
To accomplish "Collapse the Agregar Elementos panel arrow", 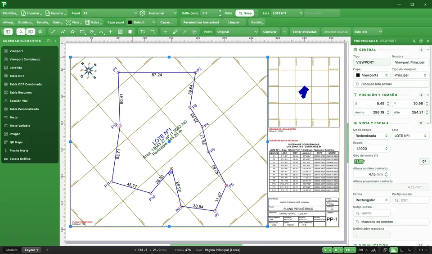I will coord(55,41).
